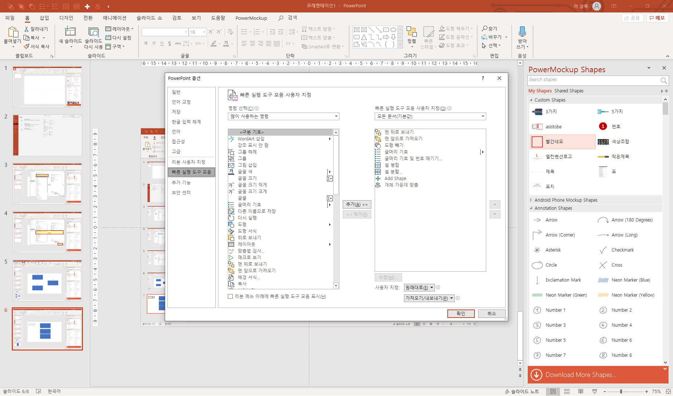Click Neon Marker (Green) shape swatch
The width and height of the screenshot is (673, 396).
(x=537, y=295)
